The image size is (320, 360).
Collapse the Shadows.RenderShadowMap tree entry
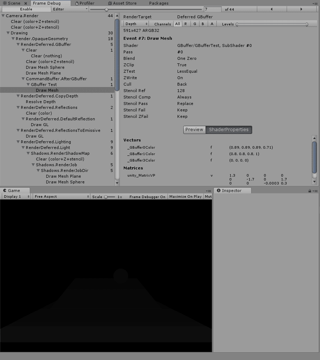pyautogui.click(x=28, y=153)
